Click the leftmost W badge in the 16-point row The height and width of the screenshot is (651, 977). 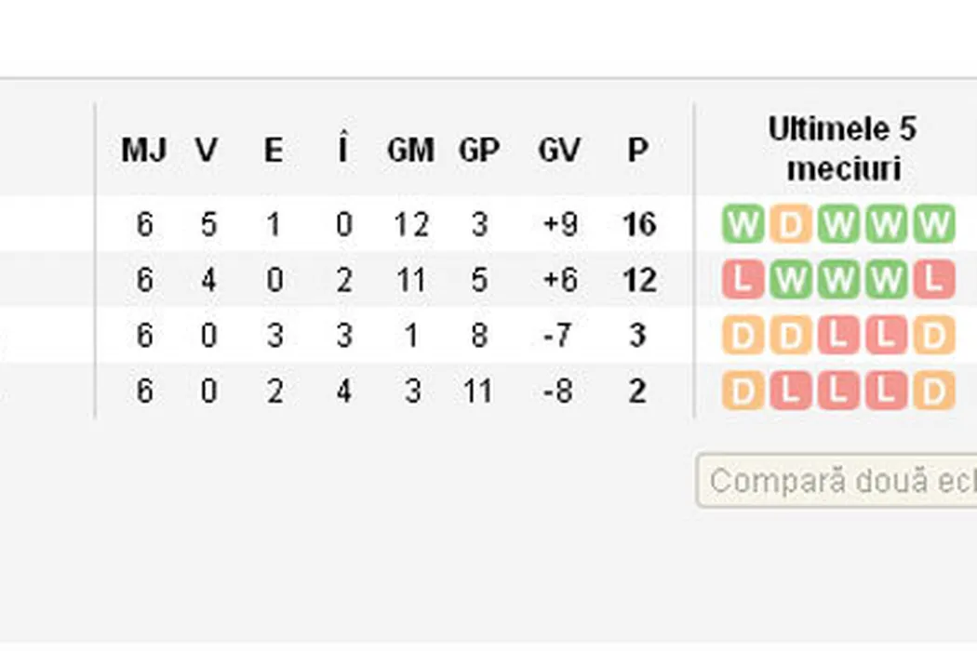[743, 225]
